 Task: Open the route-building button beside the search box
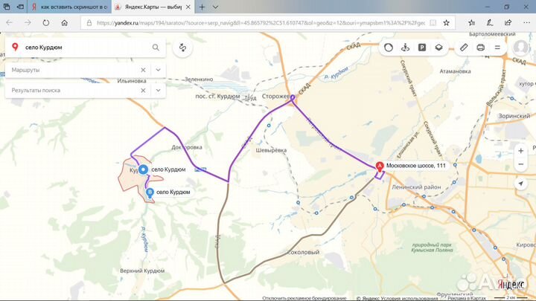pos(182,48)
